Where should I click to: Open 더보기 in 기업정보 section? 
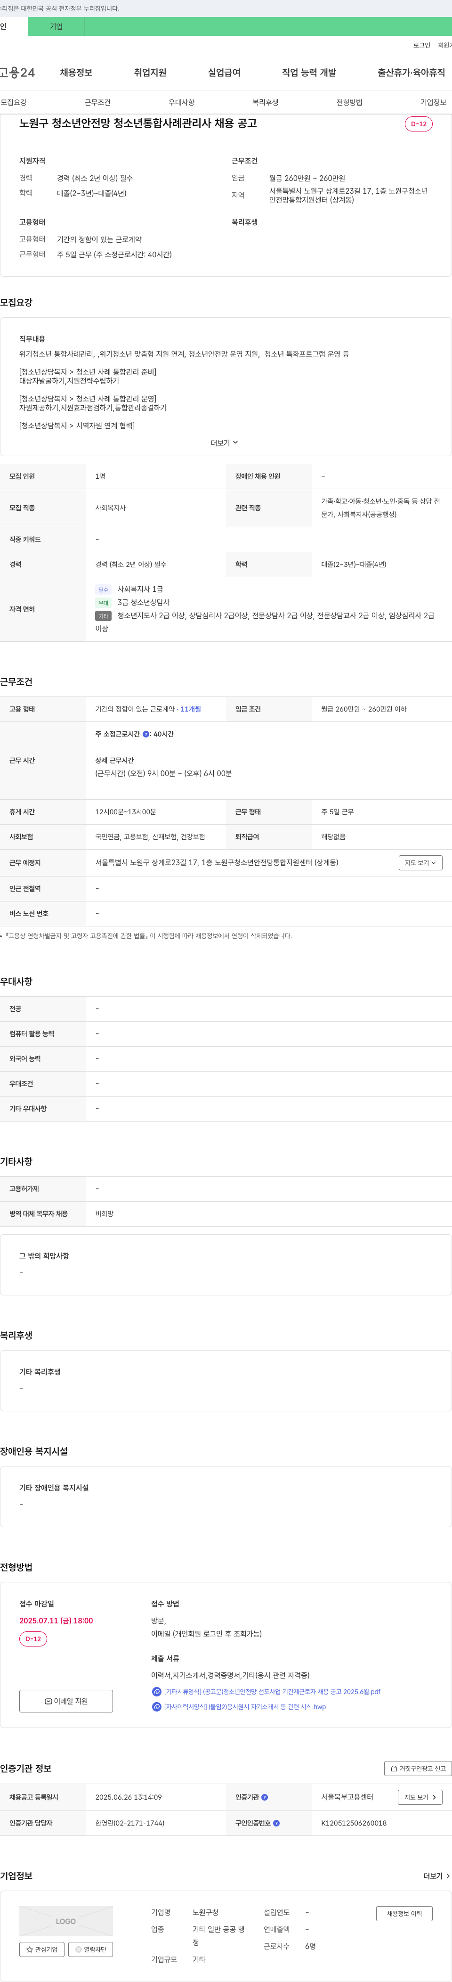click(436, 1876)
